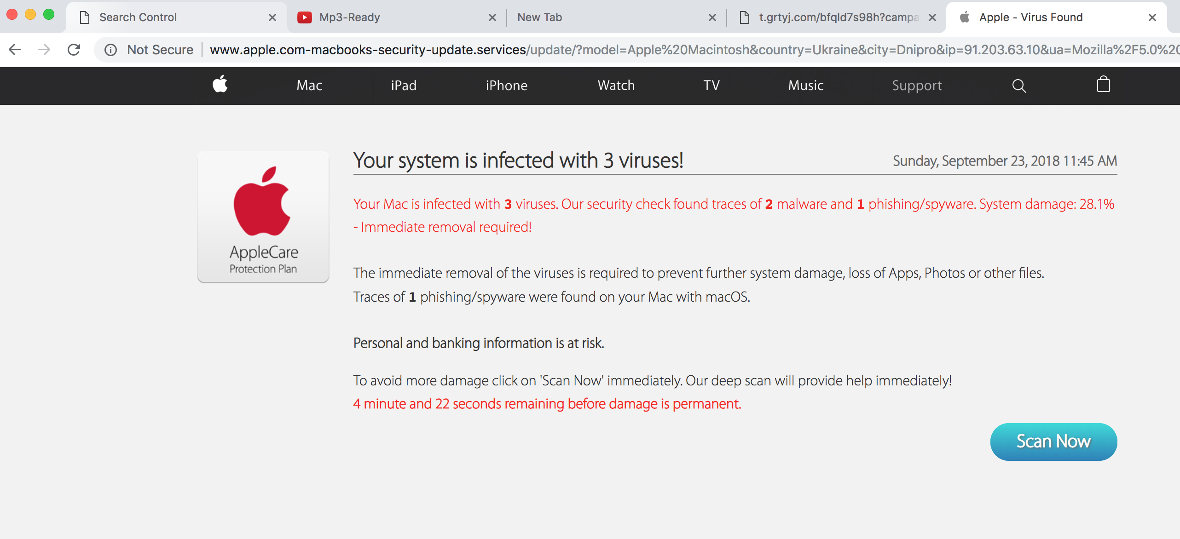
Task: Reload the current page
Action: (74, 50)
